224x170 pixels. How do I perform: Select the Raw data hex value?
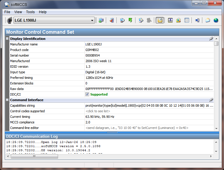click(149, 89)
